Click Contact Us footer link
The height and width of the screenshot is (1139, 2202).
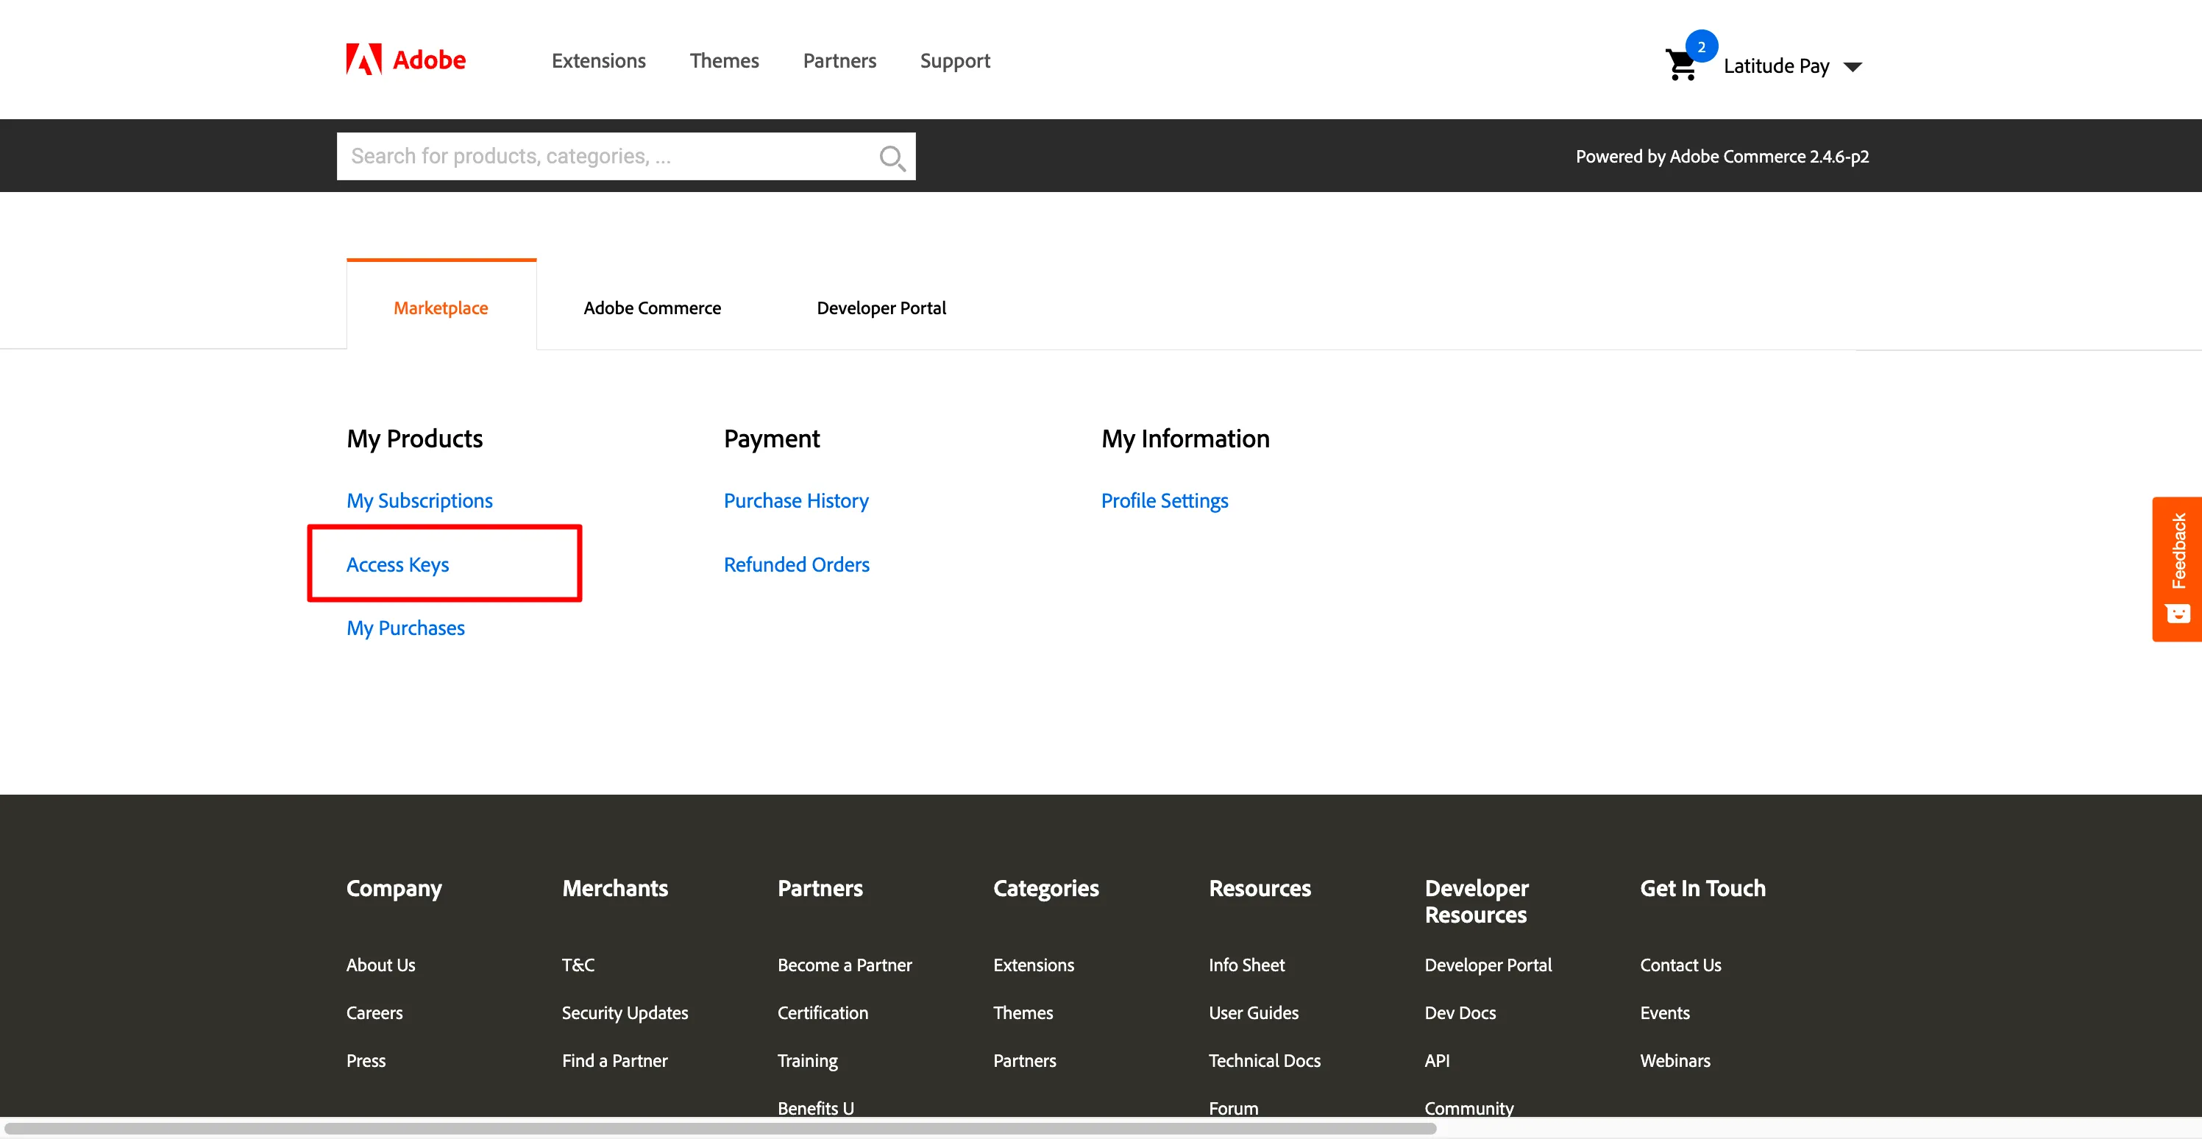1680,965
